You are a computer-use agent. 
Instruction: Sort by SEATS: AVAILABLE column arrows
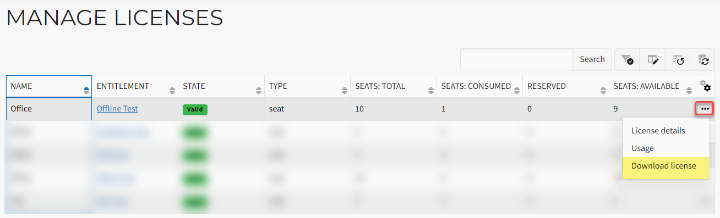click(x=689, y=90)
